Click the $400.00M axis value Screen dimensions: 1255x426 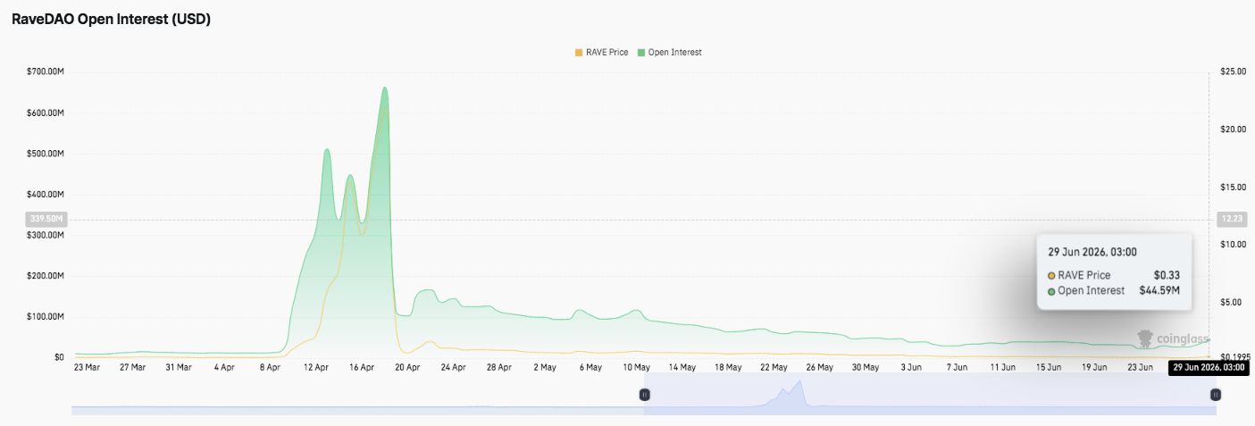46,195
